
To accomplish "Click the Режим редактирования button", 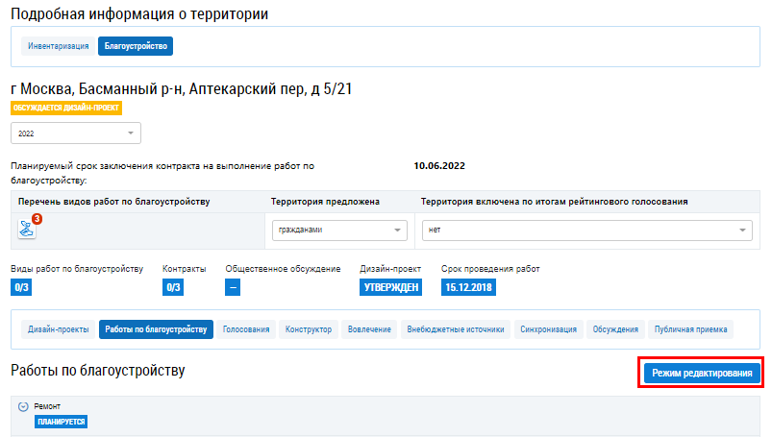I will click(702, 373).
